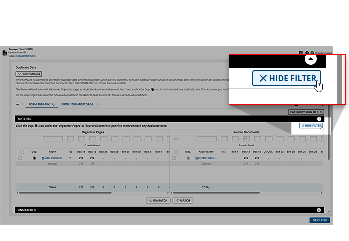This screenshot has width=349, height=241.
Task: Click down arrow of the page vertical scrollbar
Action: [x=329, y=212]
